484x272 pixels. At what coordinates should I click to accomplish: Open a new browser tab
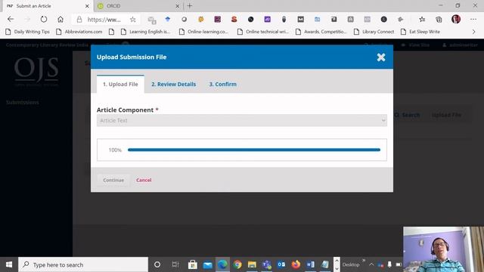[x=190, y=6]
